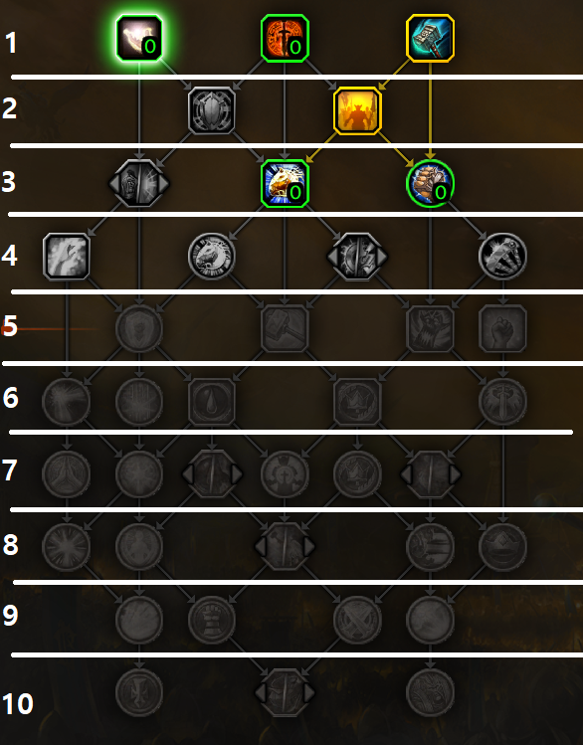Select the golden winged figure talent in row 2
583x745 pixels.
pyautogui.click(x=357, y=110)
